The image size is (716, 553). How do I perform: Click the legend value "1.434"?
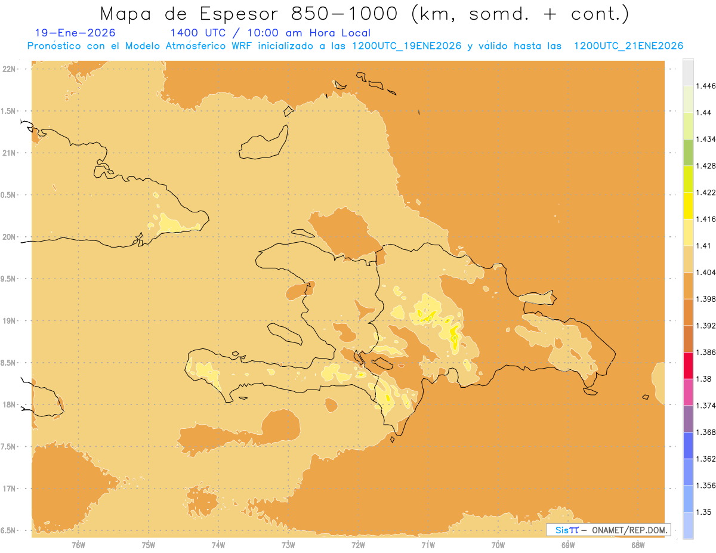point(706,139)
